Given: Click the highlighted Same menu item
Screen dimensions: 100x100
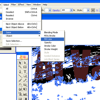Looking at the screenshot, I should click(21, 32).
